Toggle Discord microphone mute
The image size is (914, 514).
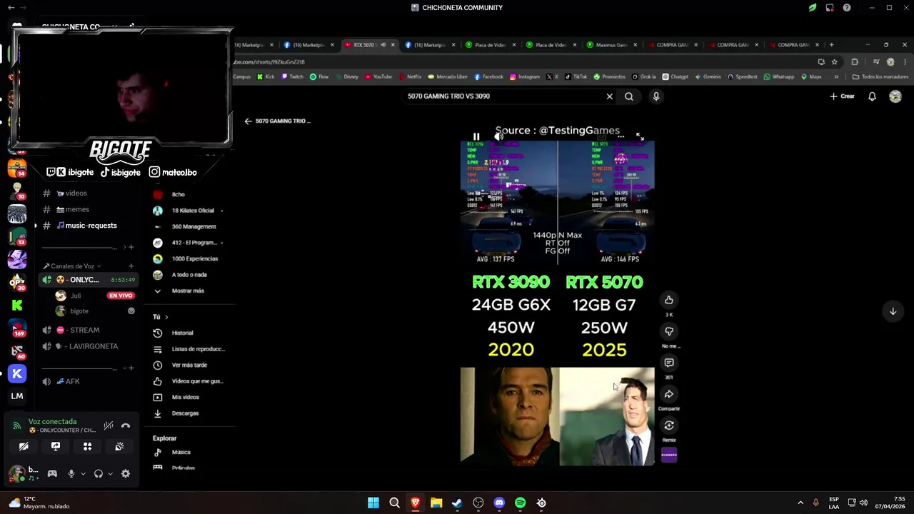point(71,473)
